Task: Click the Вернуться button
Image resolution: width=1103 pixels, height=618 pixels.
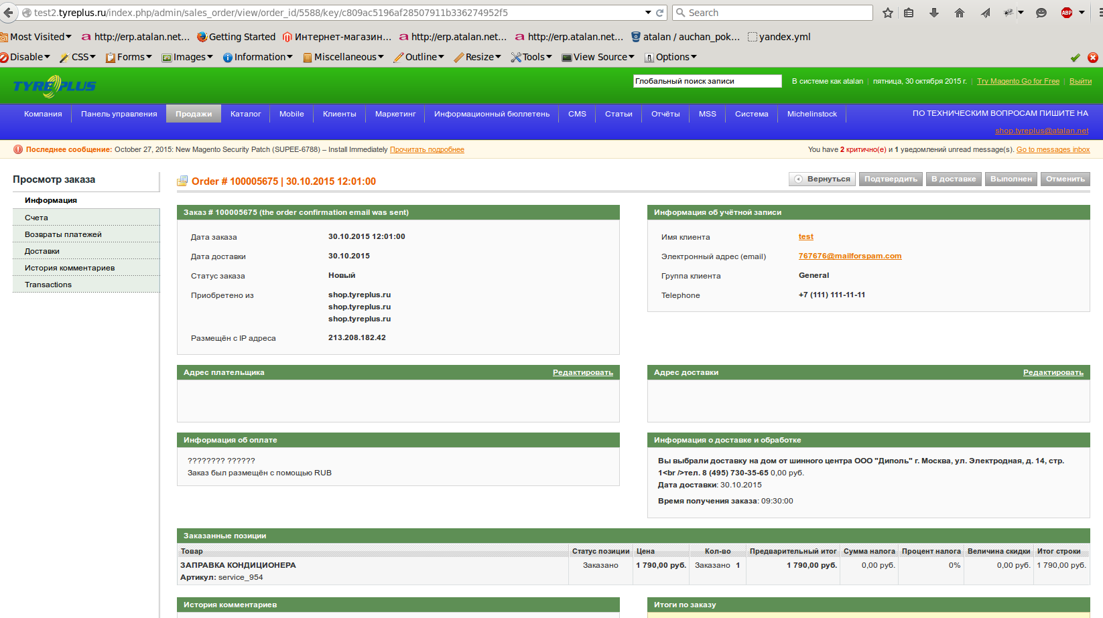Action: click(822, 179)
